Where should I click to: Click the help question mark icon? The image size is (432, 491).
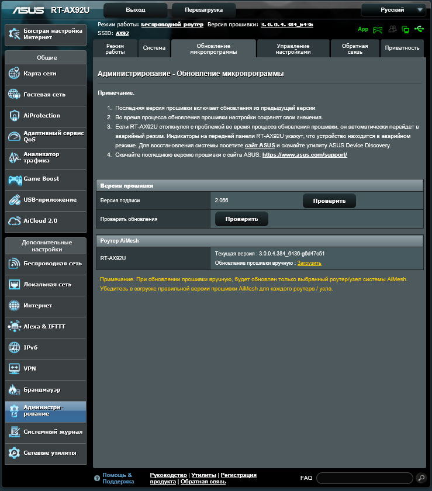click(x=97, y=478)
